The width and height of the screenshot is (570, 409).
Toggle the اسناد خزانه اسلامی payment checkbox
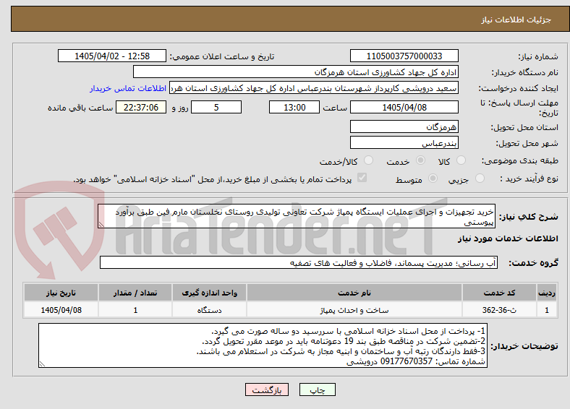(362, 178)
